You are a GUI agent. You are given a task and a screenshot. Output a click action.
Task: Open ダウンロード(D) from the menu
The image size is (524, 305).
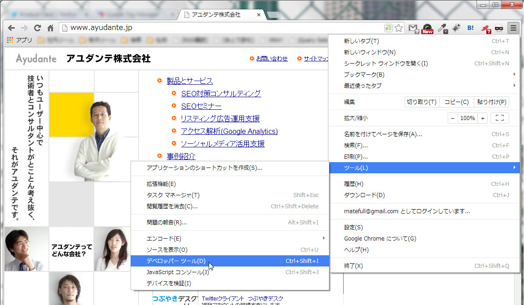[424, 195]
